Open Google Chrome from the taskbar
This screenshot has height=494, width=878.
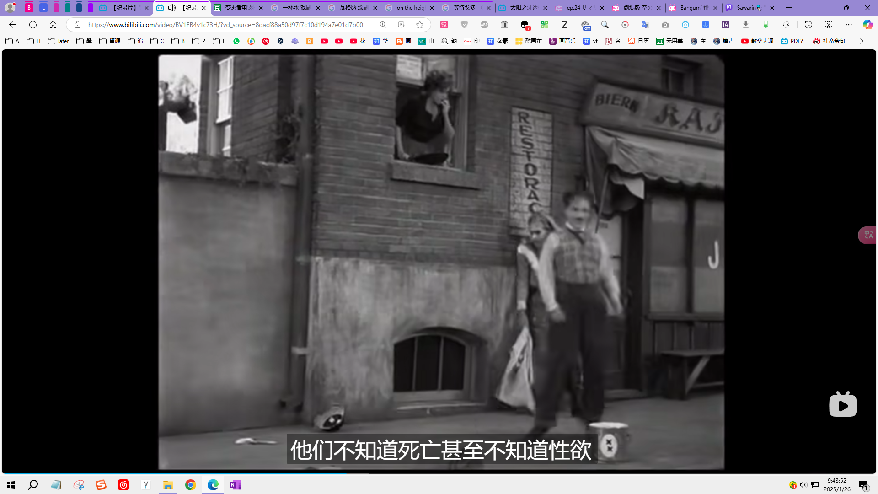tap(191, 485)
